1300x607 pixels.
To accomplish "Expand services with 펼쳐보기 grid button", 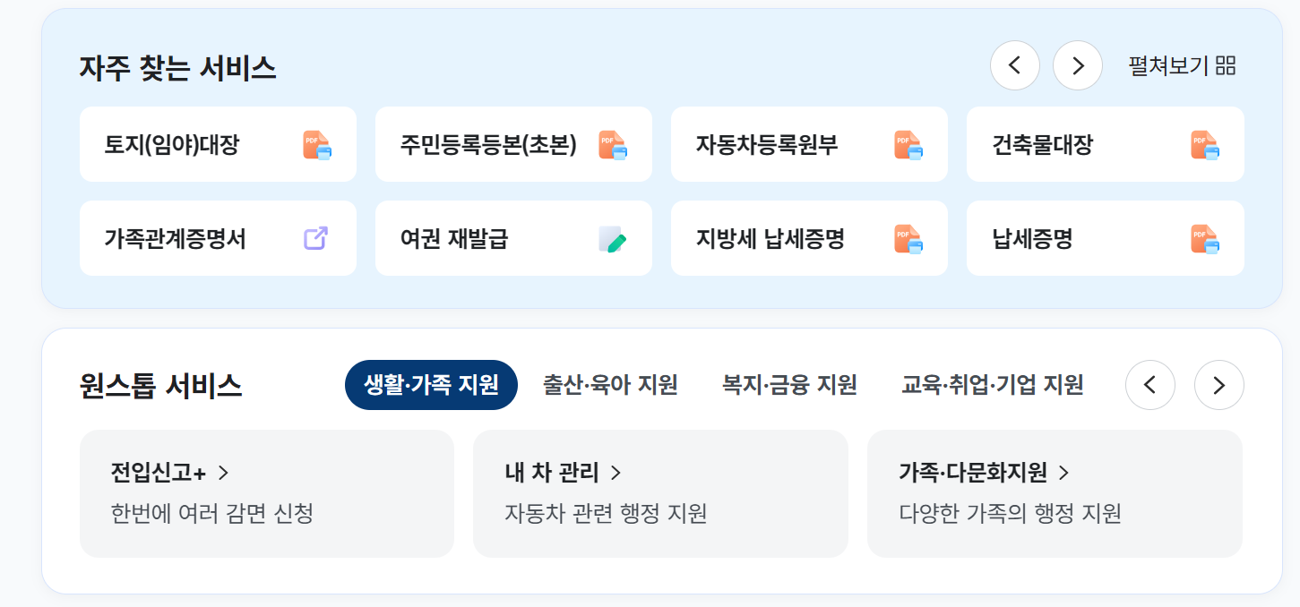I will (1183, 65).
